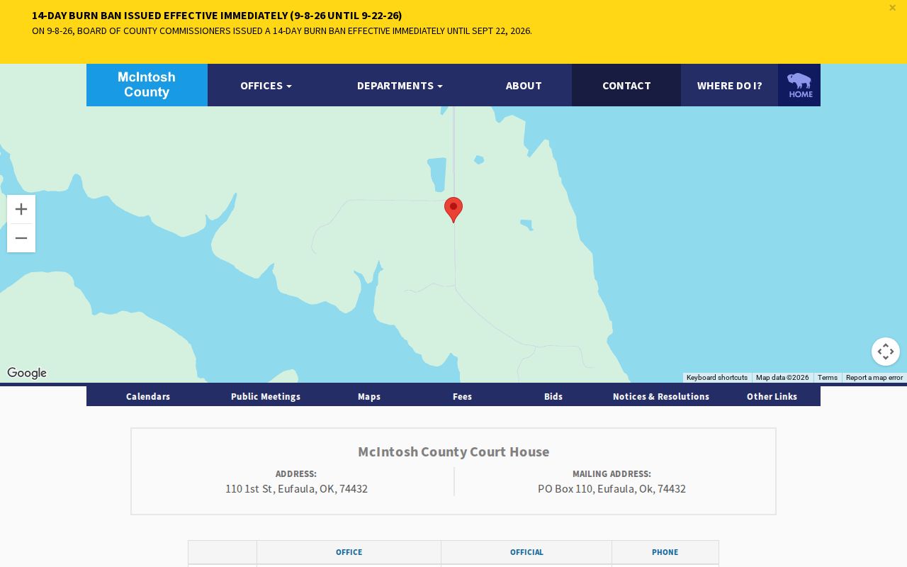Image resolution: width=907 pixels, height=567 pixels.
Task: Expand the Departments dropdown menu
Action: [400, 85]
